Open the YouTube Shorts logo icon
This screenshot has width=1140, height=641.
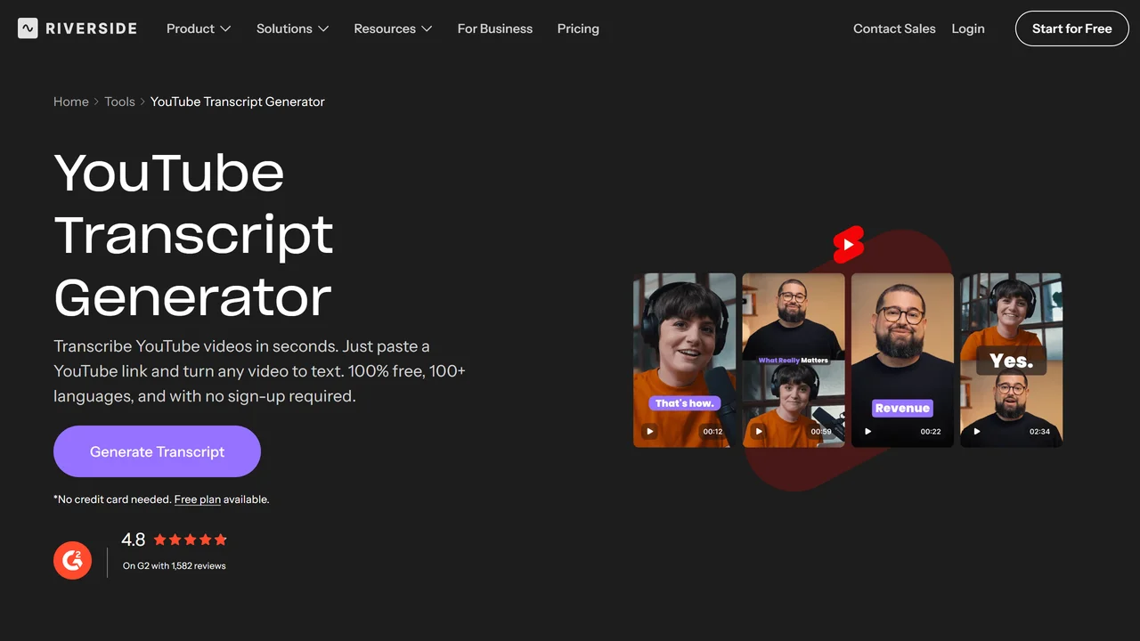point(848,245)
